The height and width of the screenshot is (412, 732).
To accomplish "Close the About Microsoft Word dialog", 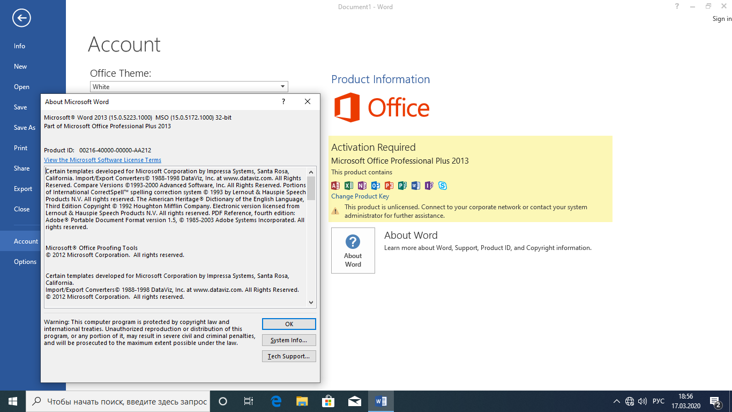I will click(x=308, y=101).
